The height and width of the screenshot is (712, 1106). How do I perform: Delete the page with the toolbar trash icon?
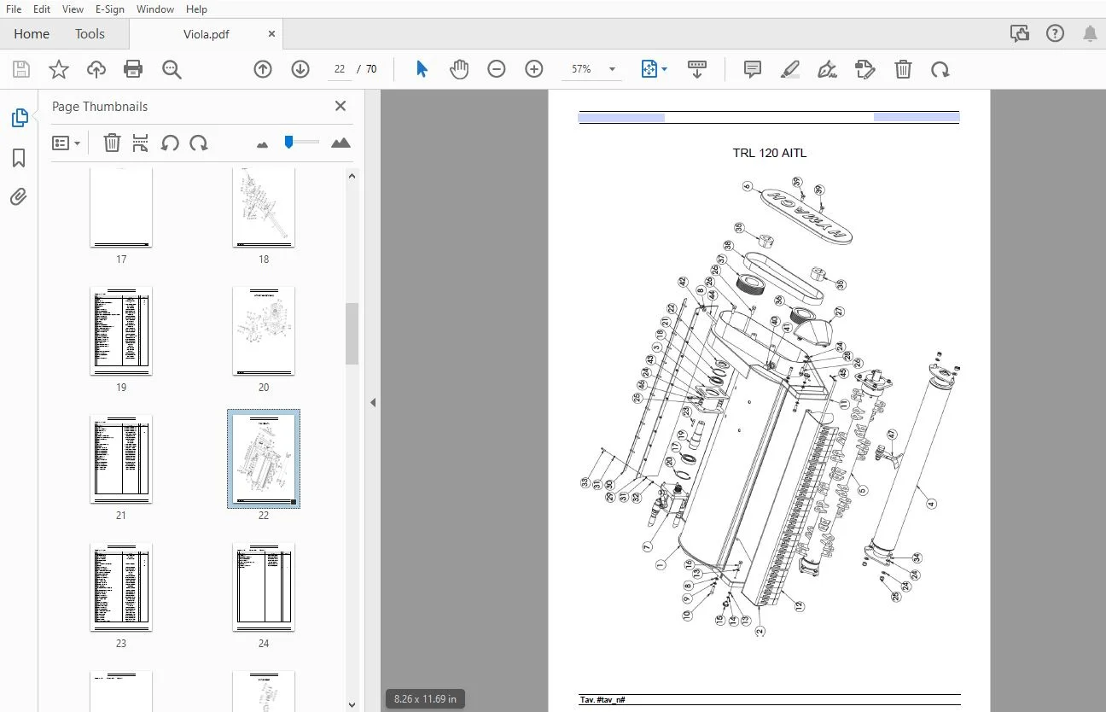click(903, 69)
